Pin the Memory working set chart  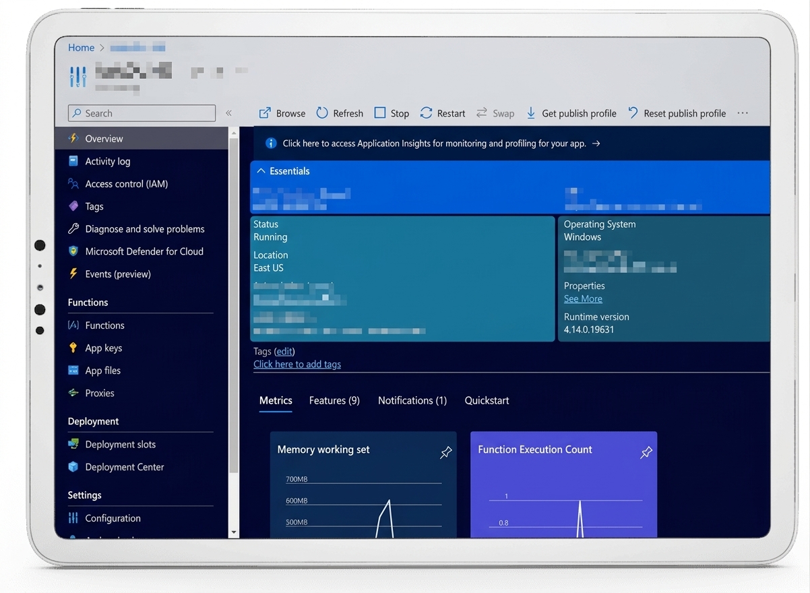tap(445, 453)
